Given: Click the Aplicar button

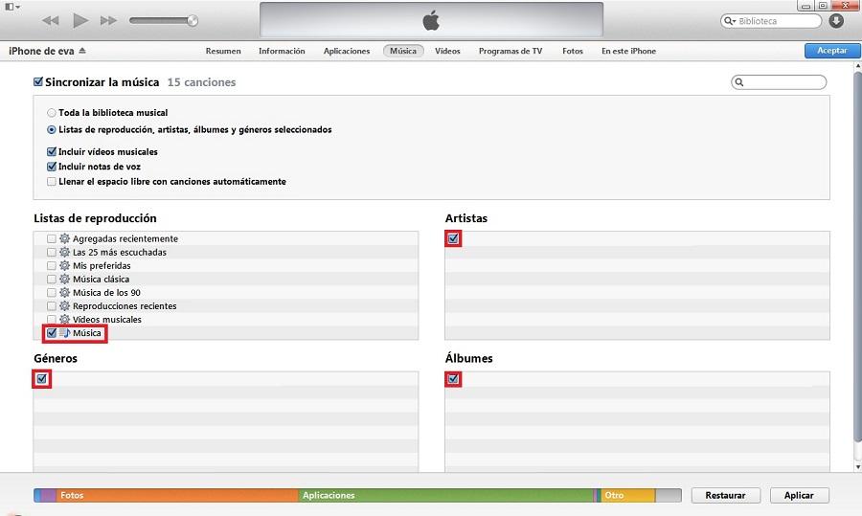Looking at the screenshot, I should coord(799,495).
